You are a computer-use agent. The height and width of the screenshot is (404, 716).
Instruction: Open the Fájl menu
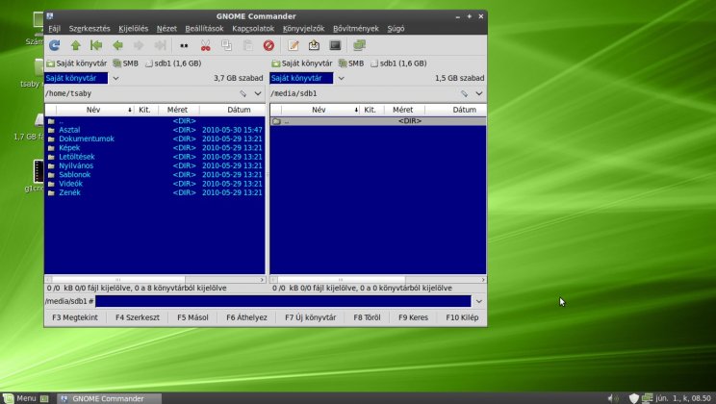tap(54, 28)
